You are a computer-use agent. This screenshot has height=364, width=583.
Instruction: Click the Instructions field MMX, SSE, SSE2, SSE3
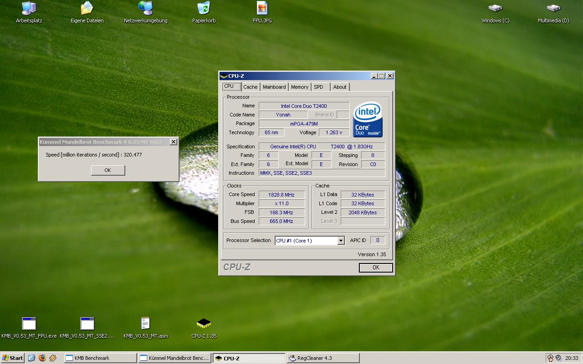tap(322, 173)
